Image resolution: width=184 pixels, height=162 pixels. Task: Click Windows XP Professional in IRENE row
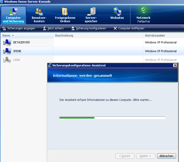[161, 51]
